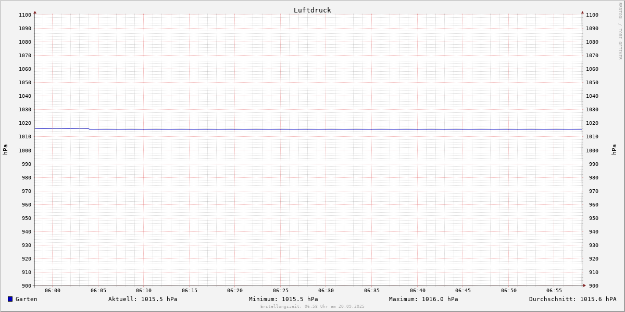Screen dimensions: 625x312
Task: Click the Garten legend label
Action: (x=26, y=299)
